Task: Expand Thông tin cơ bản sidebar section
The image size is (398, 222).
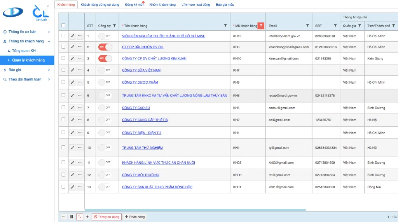Action: [27, 32]
